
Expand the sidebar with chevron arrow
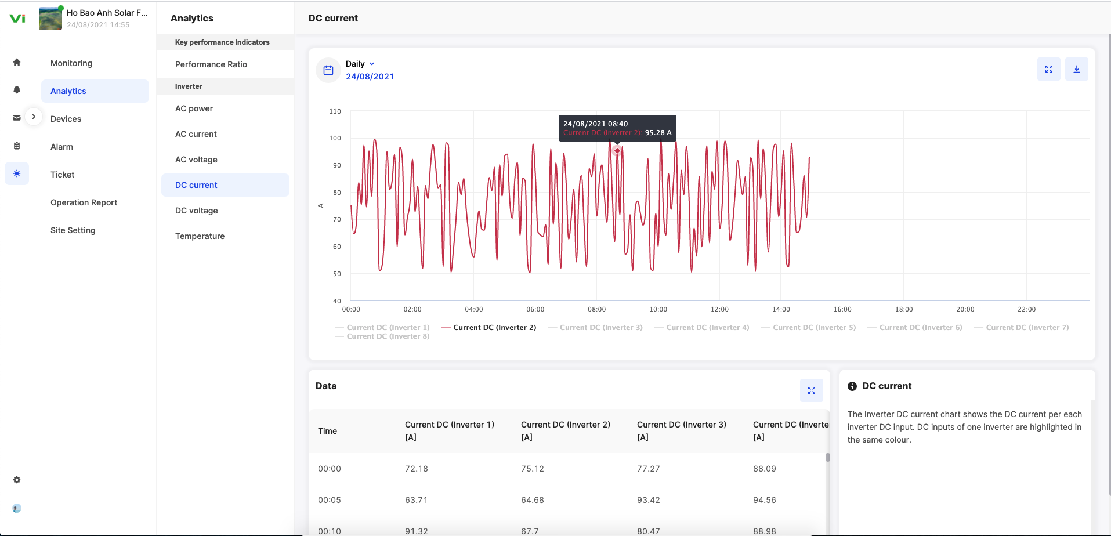coord(34,117)
